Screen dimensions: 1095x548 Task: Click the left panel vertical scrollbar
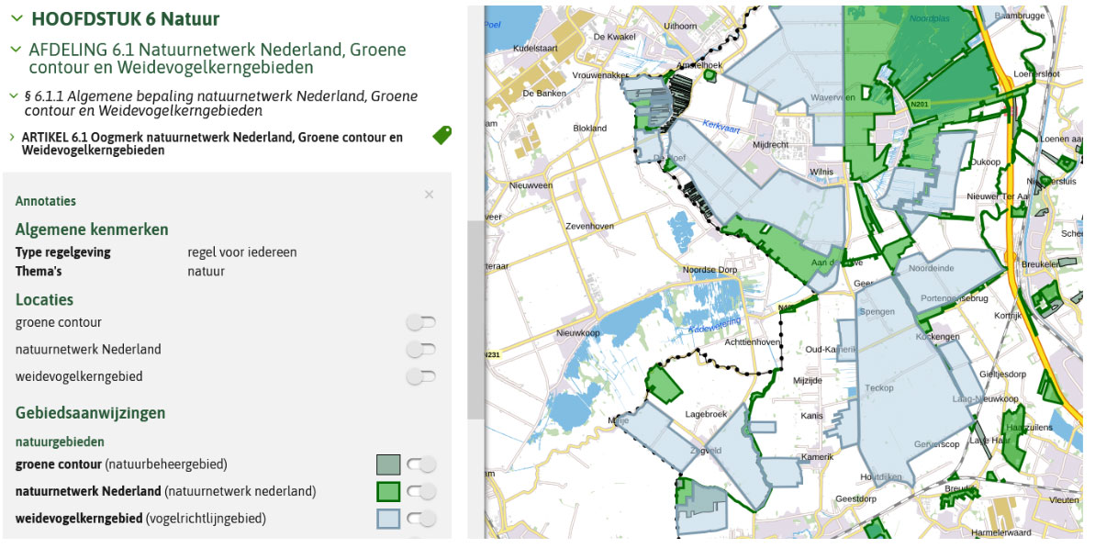[475, 319]
